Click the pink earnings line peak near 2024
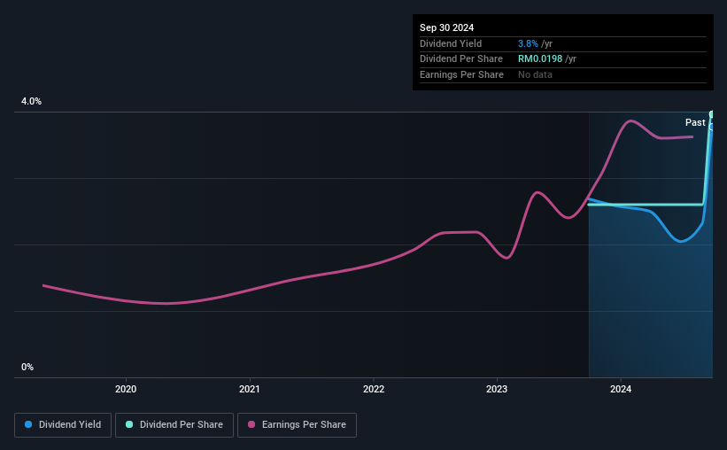The width and height of the screenshot is (727, 450). coord(630,121)
